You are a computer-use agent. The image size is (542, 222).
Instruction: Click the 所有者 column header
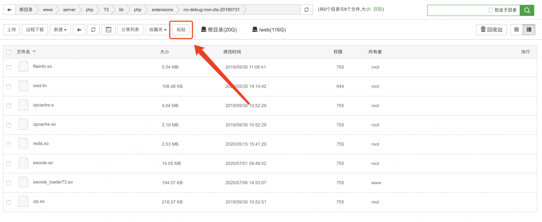pyautogui.click(x=375, y=52)
